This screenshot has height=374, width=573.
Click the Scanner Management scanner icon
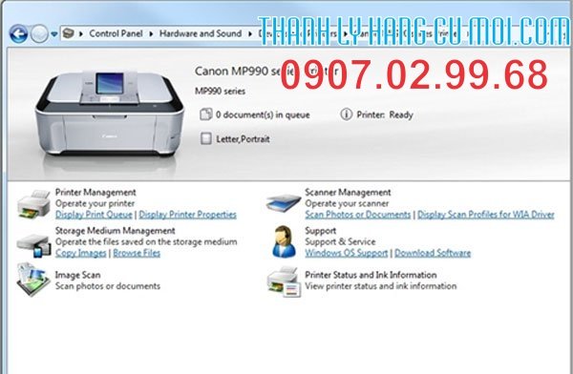click(x=284, y=202)
